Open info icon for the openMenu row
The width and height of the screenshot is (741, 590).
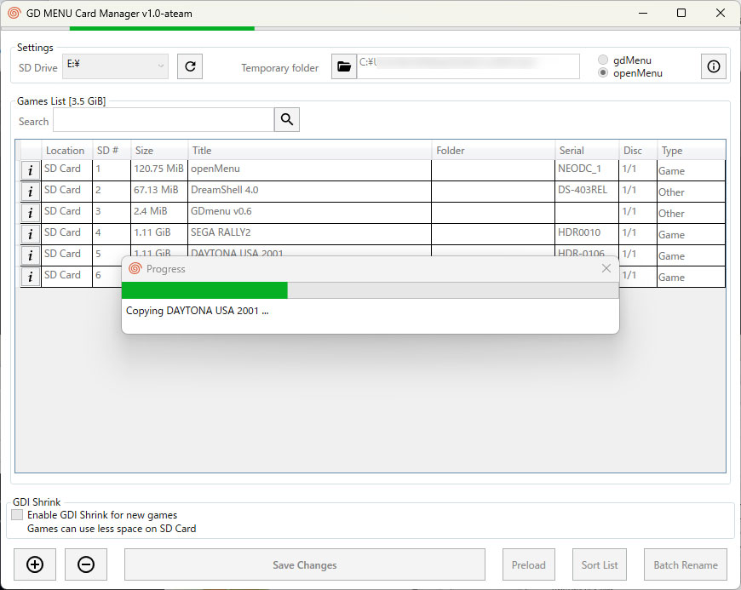[x=31, y=170]
